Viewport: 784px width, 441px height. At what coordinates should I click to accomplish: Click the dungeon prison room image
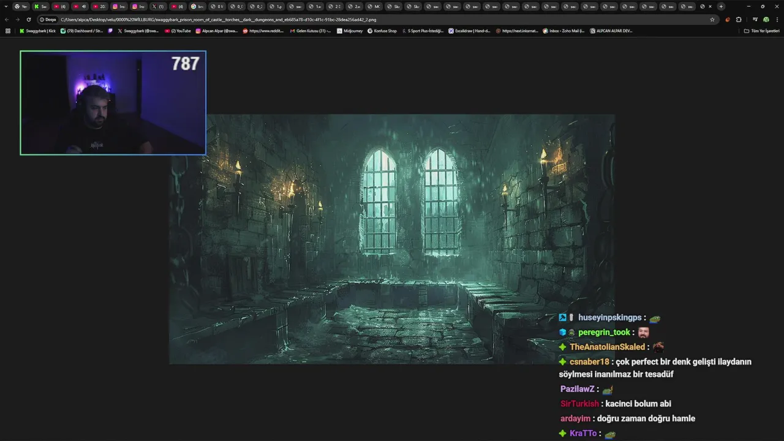[x=392, y=239]
